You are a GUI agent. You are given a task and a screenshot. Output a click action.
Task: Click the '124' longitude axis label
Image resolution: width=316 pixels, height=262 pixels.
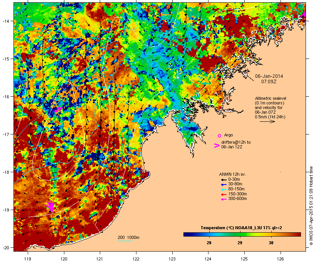point(208,259)
